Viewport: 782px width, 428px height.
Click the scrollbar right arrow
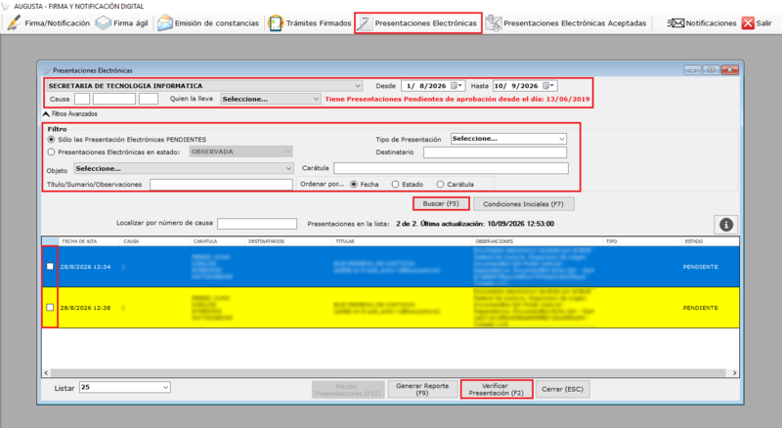tap(734, 372)
